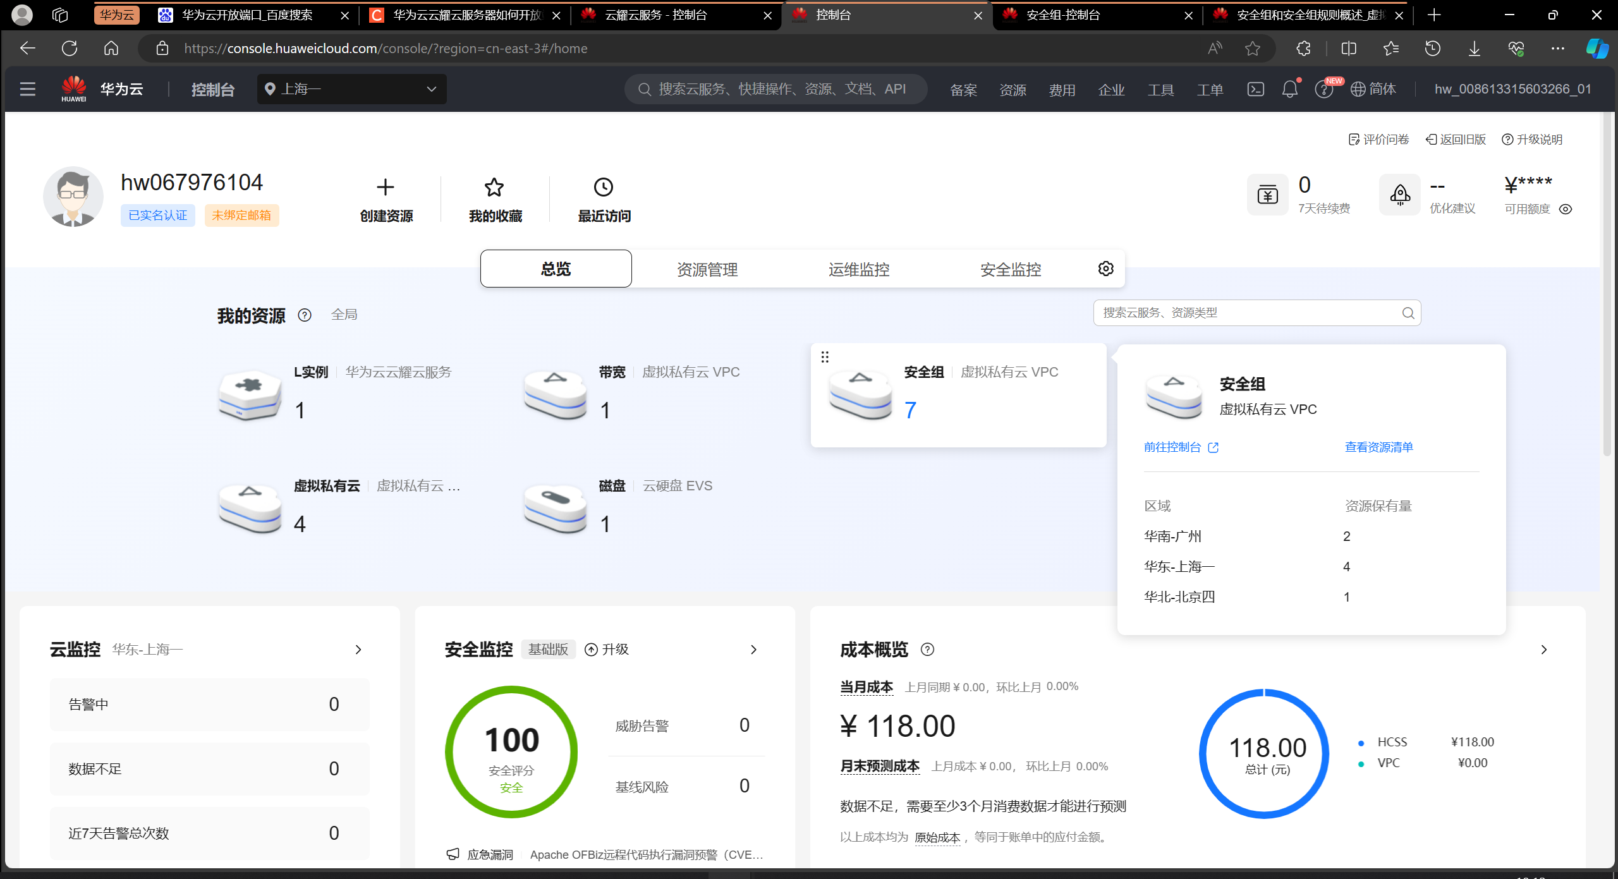
Task: Click the 磁盘 EVS resource icon
Action: click(556, 509)
